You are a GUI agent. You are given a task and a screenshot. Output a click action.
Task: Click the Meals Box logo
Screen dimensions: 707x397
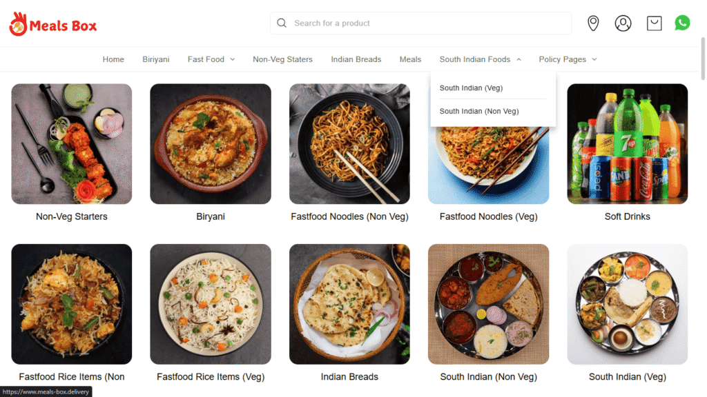pos(53,25)
